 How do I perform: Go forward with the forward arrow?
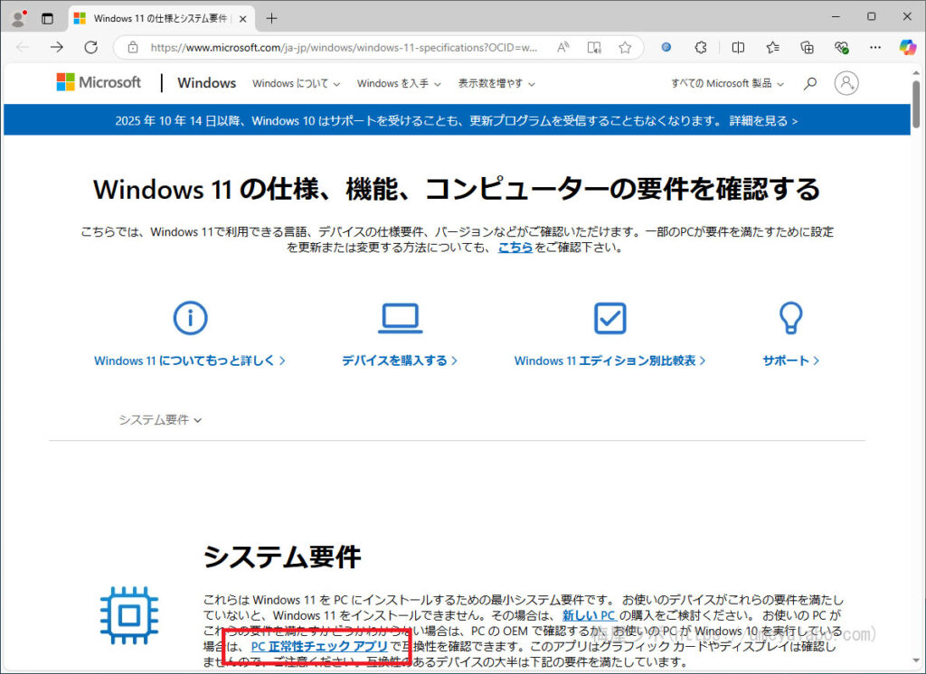coord(57,47)
